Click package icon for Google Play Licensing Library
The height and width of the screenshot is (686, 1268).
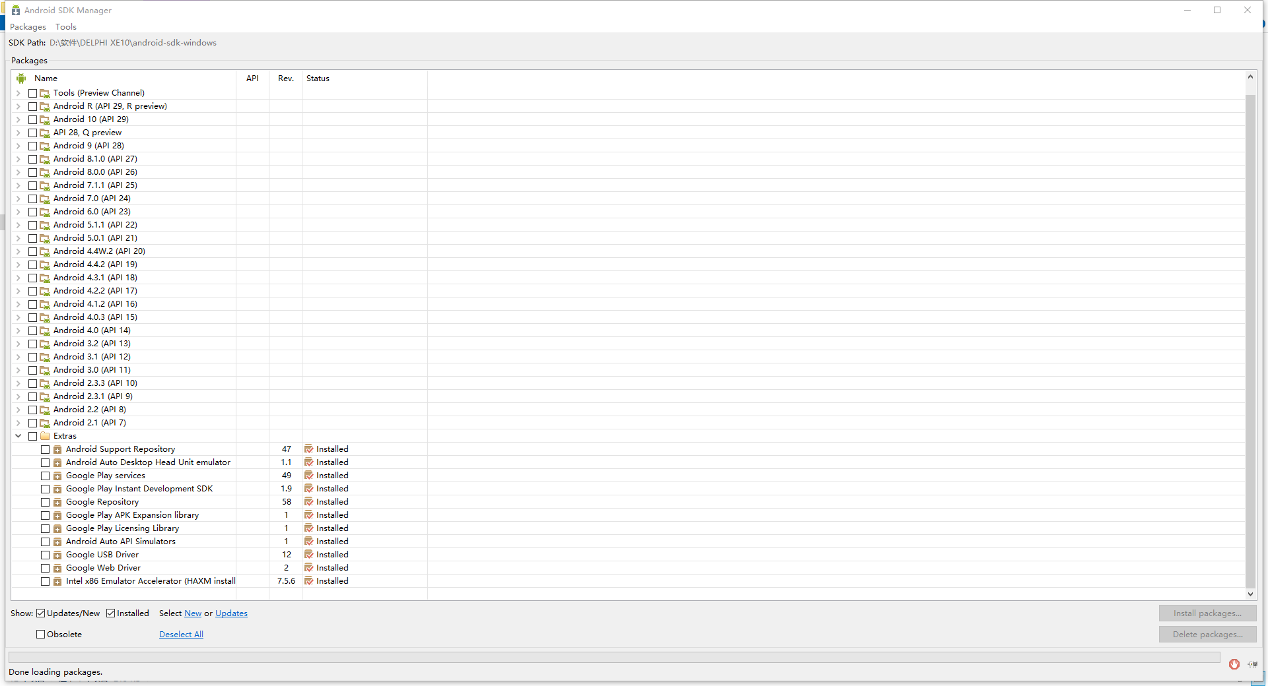[x=57, y=528]
